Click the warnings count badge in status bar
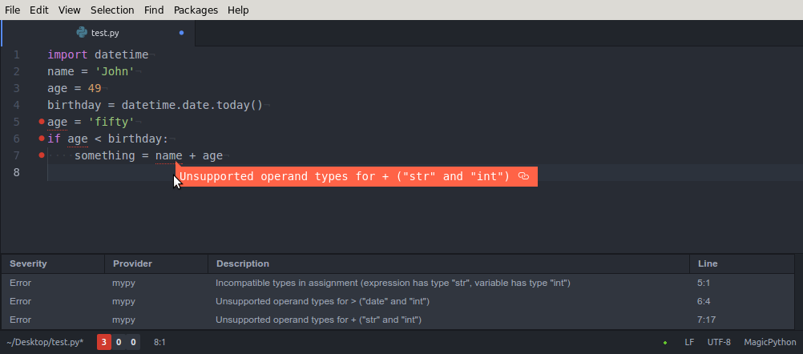 click(x=119, y=342)
